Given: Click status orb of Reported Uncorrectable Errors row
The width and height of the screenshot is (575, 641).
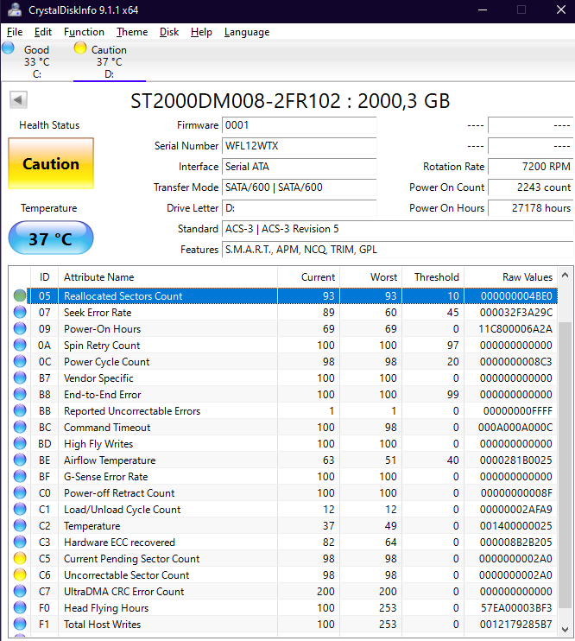Looking at the screenshot, I should click(x=20, y=410).
